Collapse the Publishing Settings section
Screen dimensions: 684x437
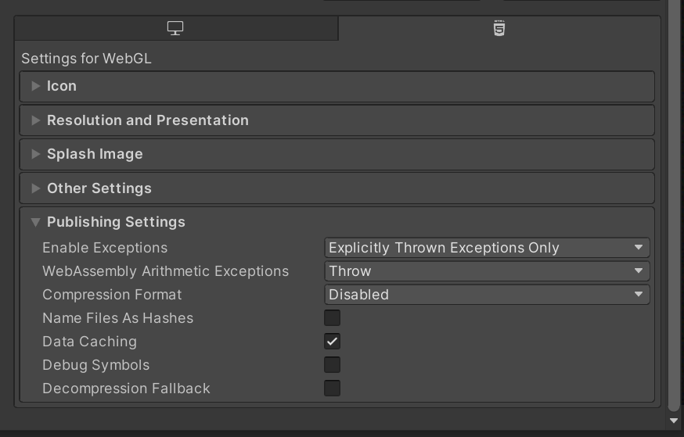pyautogui.click(x=337, y=222)
